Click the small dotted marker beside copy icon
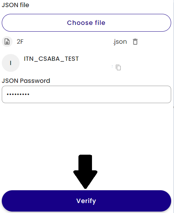The image size is (174, 213). tap(112, 66)
